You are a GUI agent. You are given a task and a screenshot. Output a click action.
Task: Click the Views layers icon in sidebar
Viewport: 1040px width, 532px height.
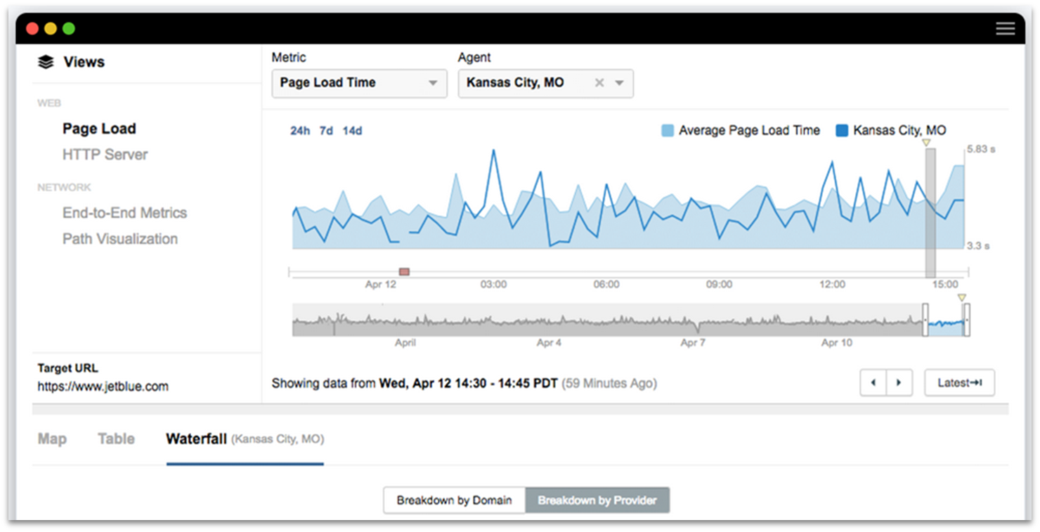point(45,62)
